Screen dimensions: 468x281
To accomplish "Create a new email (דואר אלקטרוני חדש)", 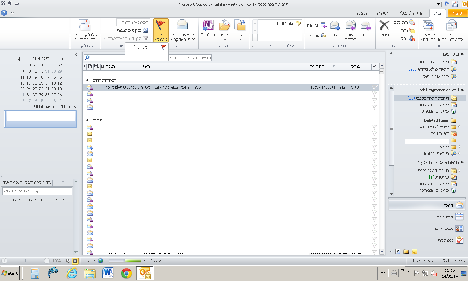I will (x=452, y=30).
